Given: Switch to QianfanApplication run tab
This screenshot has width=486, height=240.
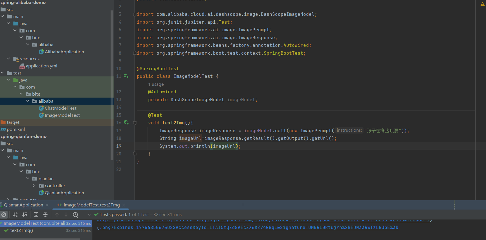Looking at the screenshot, I should click(x=23, y=205).
